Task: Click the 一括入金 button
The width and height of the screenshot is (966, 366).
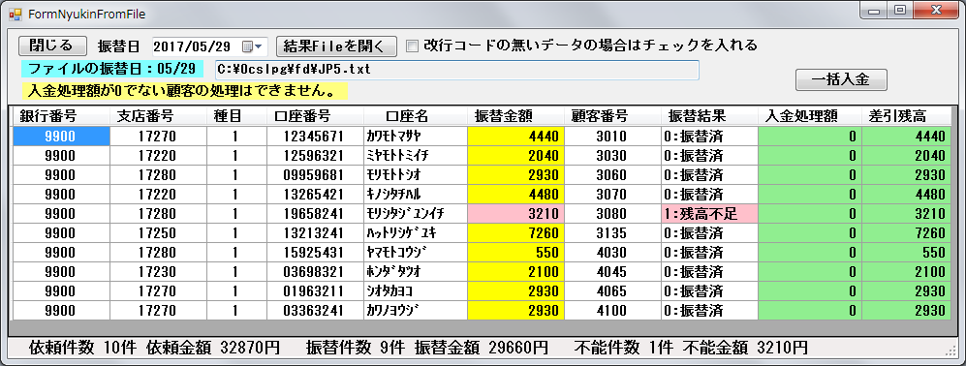Action: pos(841,79)
